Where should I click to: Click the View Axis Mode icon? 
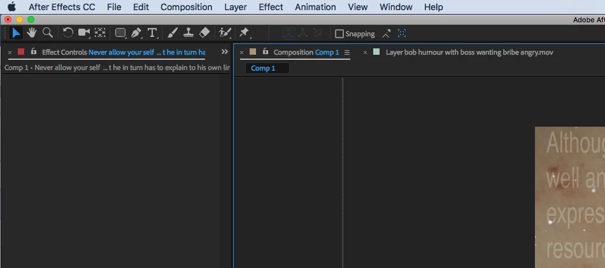pyautogui.click(x=318, y=34)
